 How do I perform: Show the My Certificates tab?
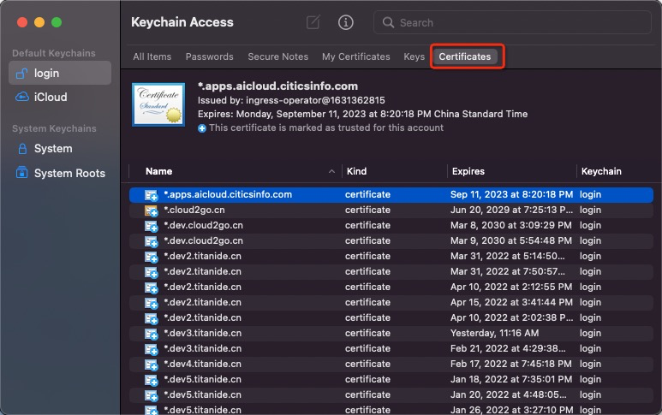tap(355, 57)
